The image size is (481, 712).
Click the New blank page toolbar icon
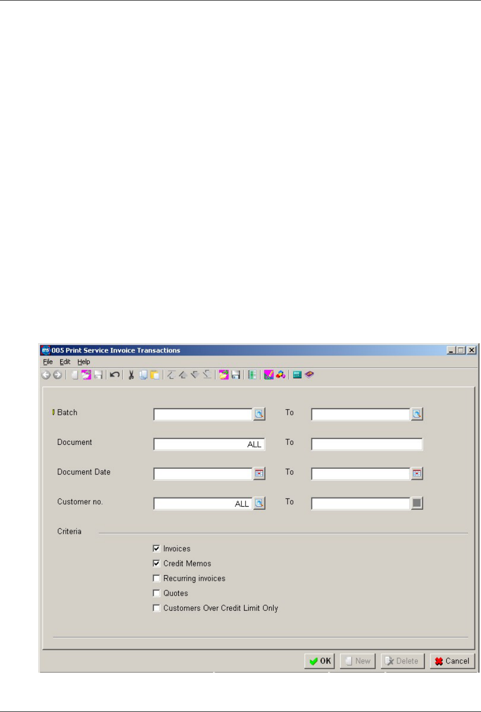[75, 375]
